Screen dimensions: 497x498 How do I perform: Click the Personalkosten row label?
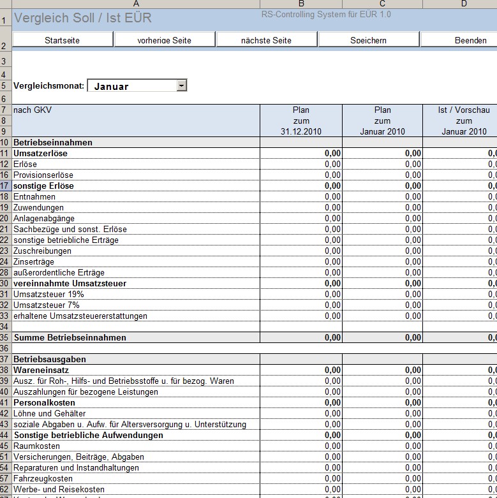click(135, 403)
